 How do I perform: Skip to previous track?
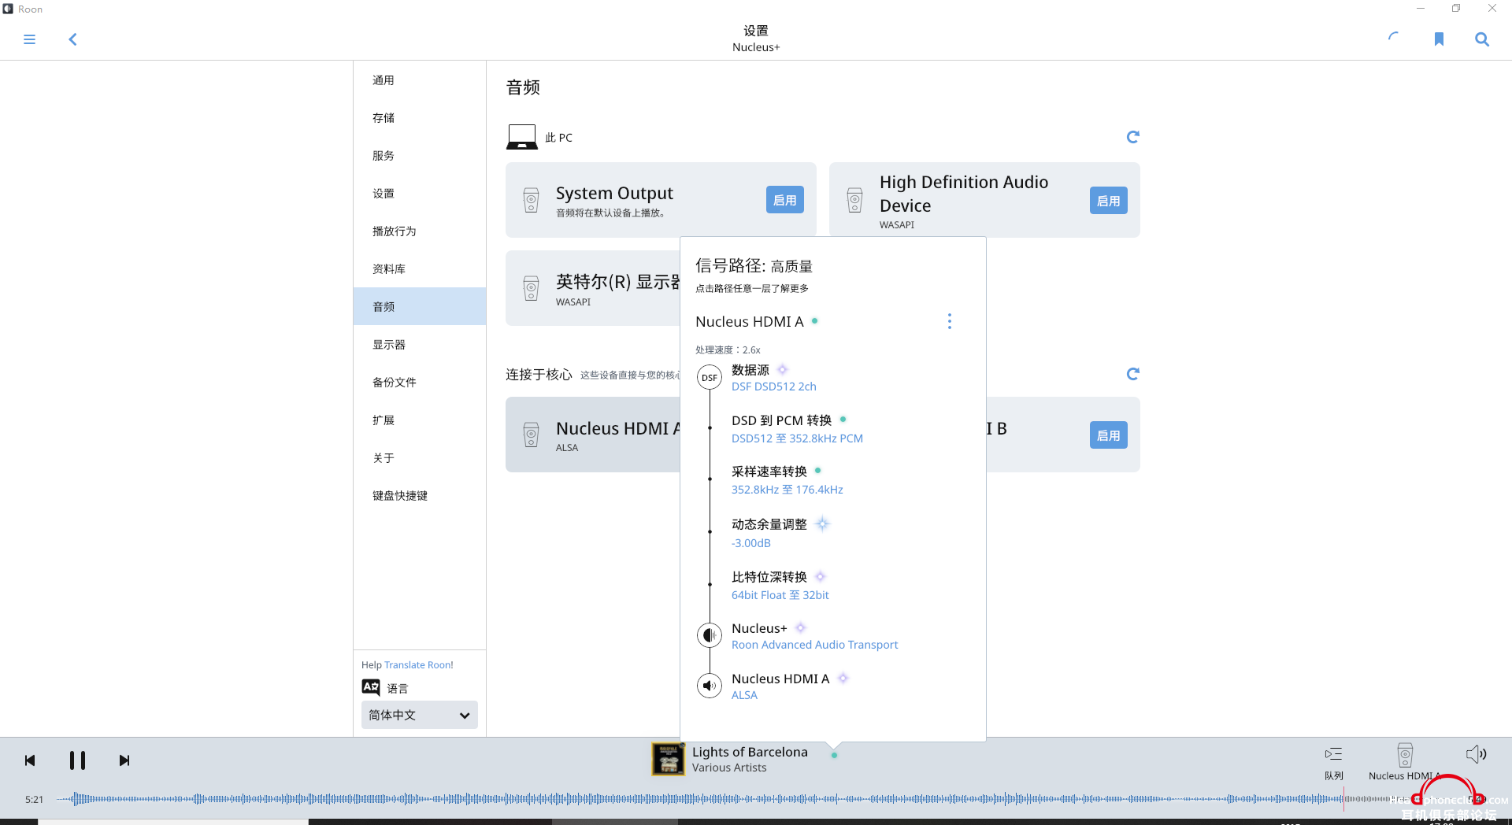(x=30, y=760)
